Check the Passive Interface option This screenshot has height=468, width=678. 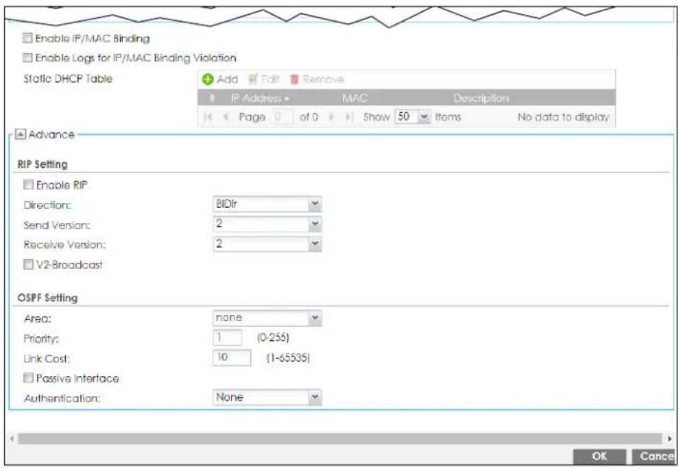pos(28,378)
